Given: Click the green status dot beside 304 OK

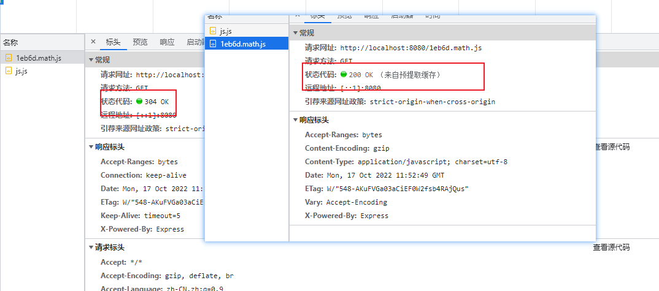Looking at the screenshot, I should click(140, 102).
